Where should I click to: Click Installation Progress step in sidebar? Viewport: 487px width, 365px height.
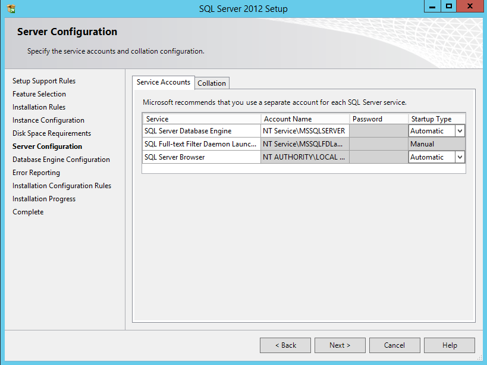[x=44, y=199]
